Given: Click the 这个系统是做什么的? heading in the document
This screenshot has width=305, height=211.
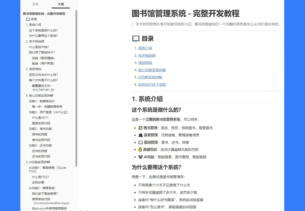Looking at the screenshot, I should click(156, 110).
